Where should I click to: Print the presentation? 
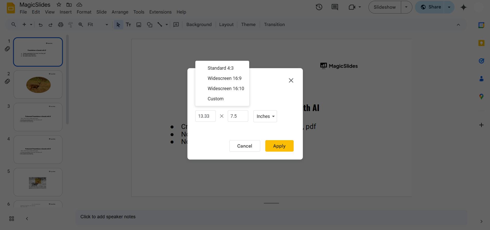[61, 25]
